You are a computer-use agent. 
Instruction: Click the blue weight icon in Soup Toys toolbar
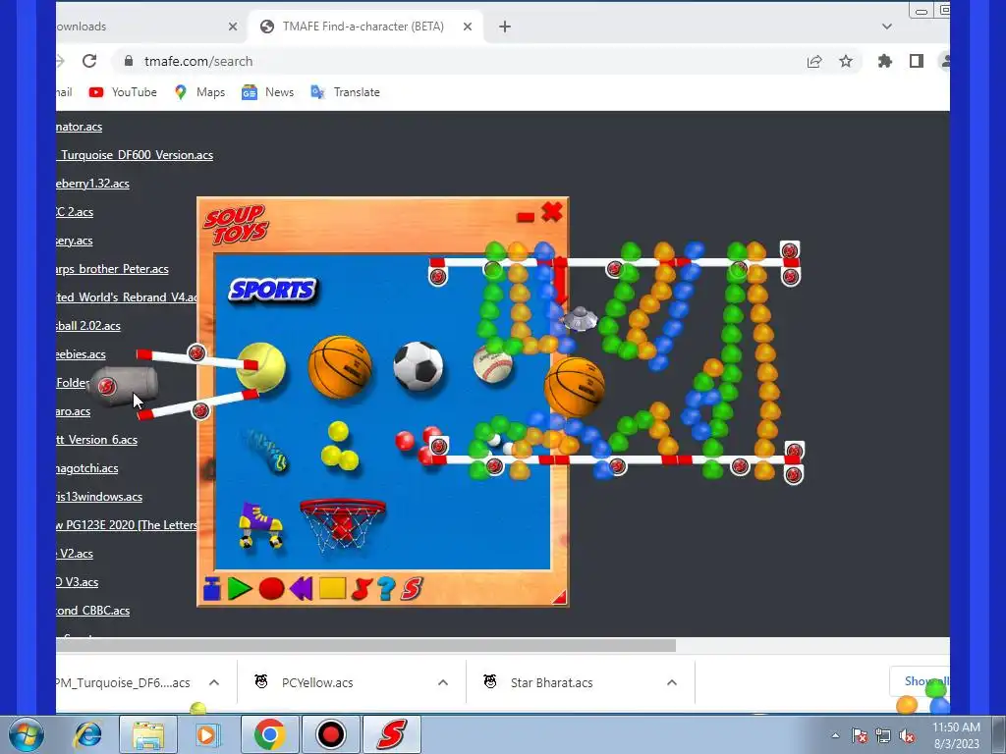pyautogui.click(x=212, y=589)
